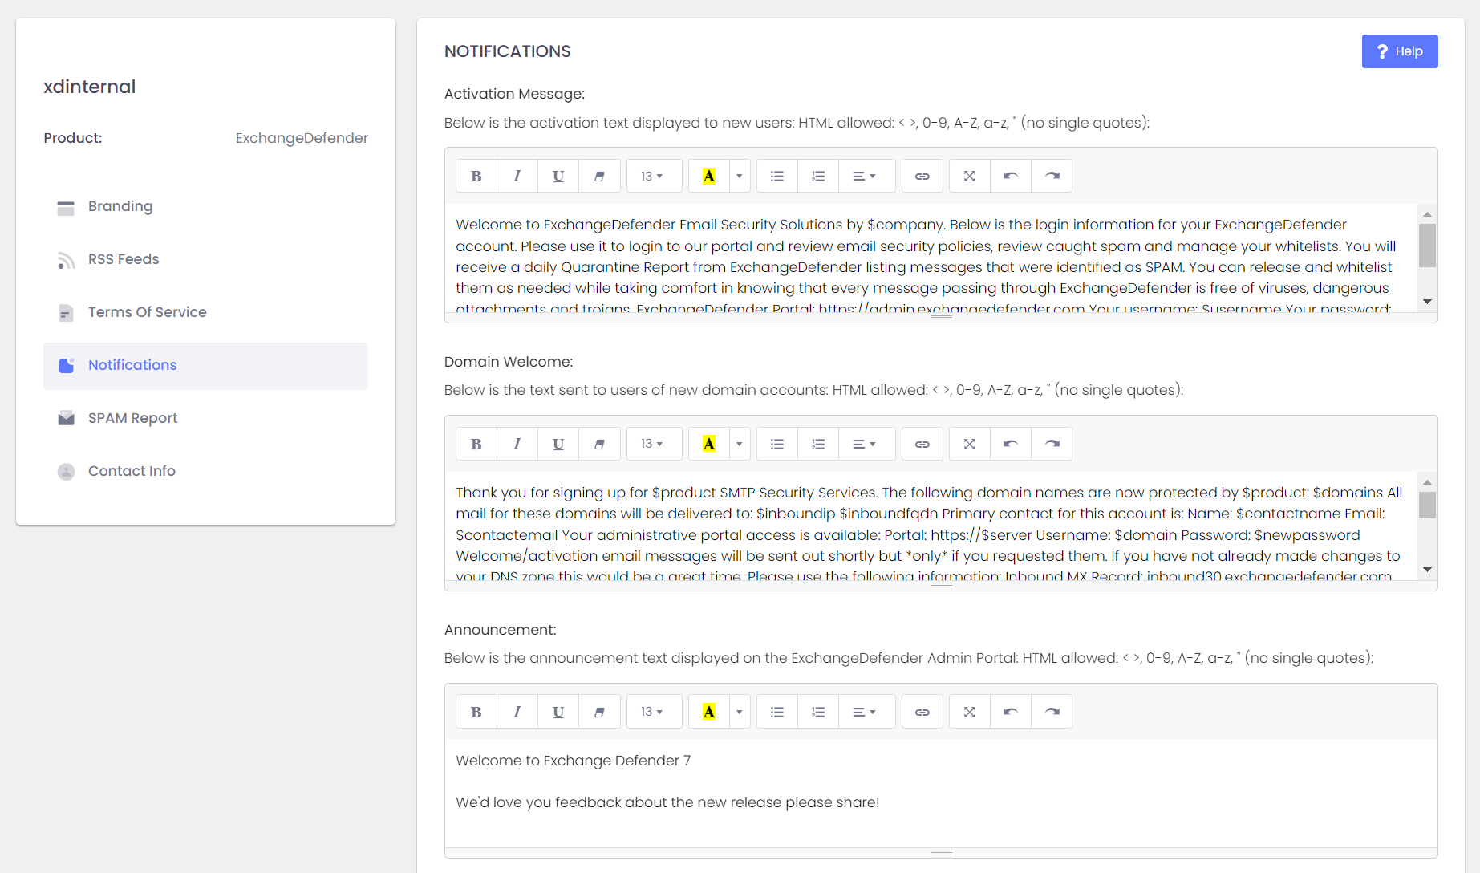Clear formatting in the Activation Message editor
Image resolution: width=1480 pixels, height=873 pixels.
click(599, 176)
